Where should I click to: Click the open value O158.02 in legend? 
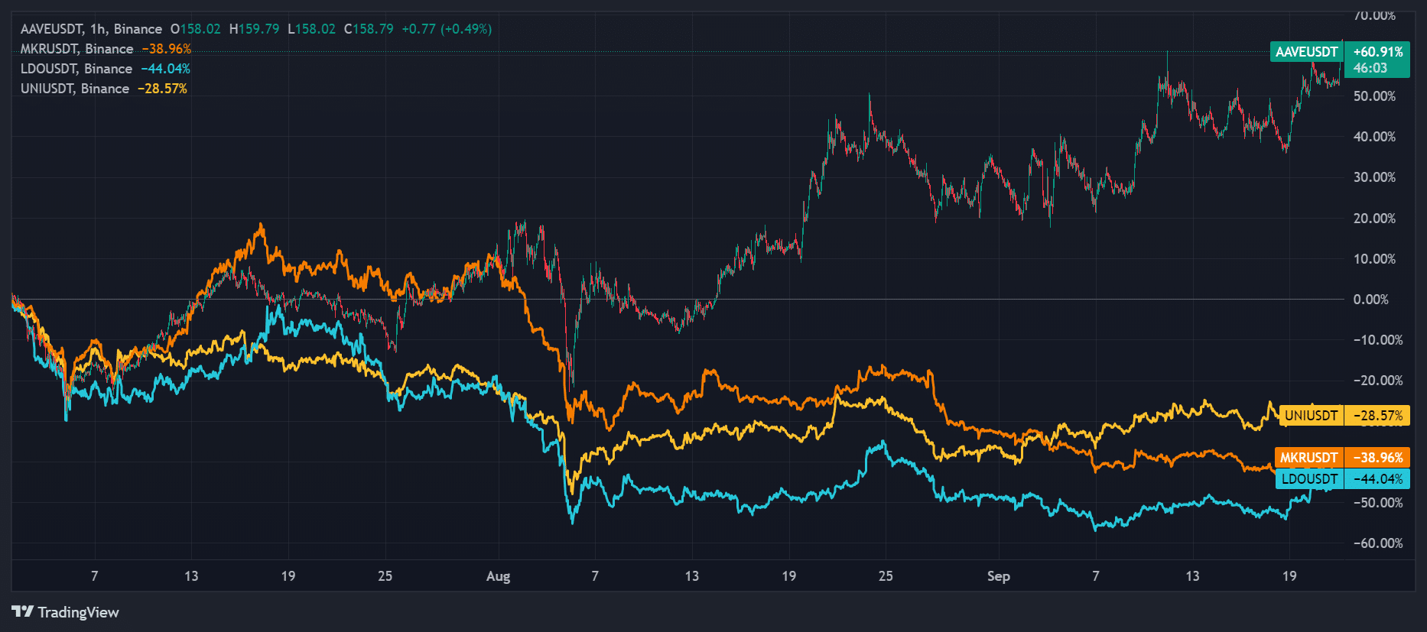click(x=195, y=29)
